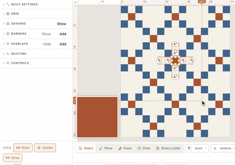Click the Quilting stitch icon
The width and height of the screenshot is (235, 165).
[x=8, y=54]
